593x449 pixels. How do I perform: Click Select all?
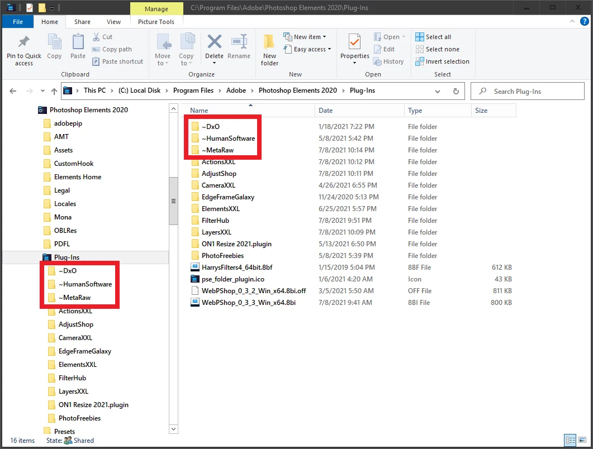[433, 37]
